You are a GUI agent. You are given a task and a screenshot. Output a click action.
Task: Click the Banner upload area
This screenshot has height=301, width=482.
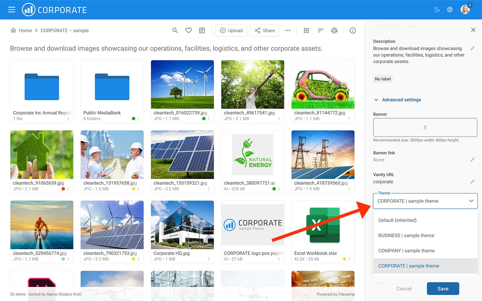pyautogui.click(x=425, y=127)
